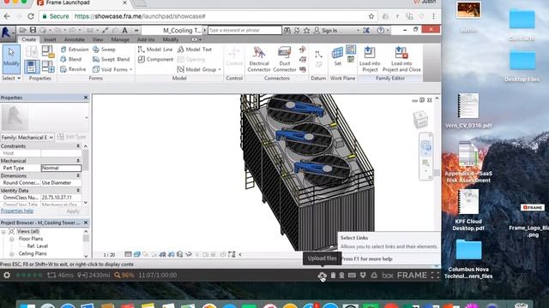Open the Modify ribbon tab

tap(171, 39)
